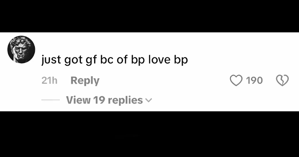Click the black area below the comment
The image size is (299, 157).
click(149, 134)
